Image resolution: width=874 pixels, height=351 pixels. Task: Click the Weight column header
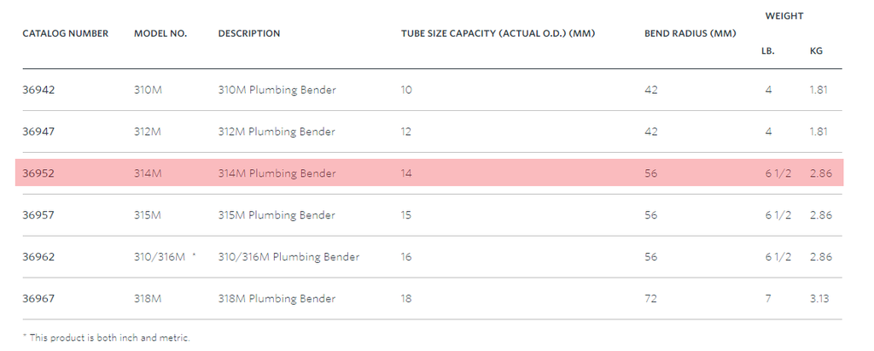[x=784, y=16]
